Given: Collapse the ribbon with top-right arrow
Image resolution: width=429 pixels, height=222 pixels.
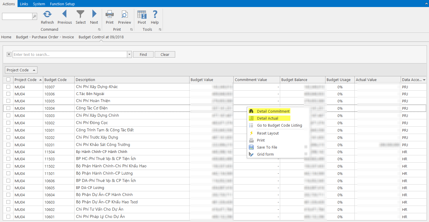Looking at the screenshot, I should click(426, 4).
